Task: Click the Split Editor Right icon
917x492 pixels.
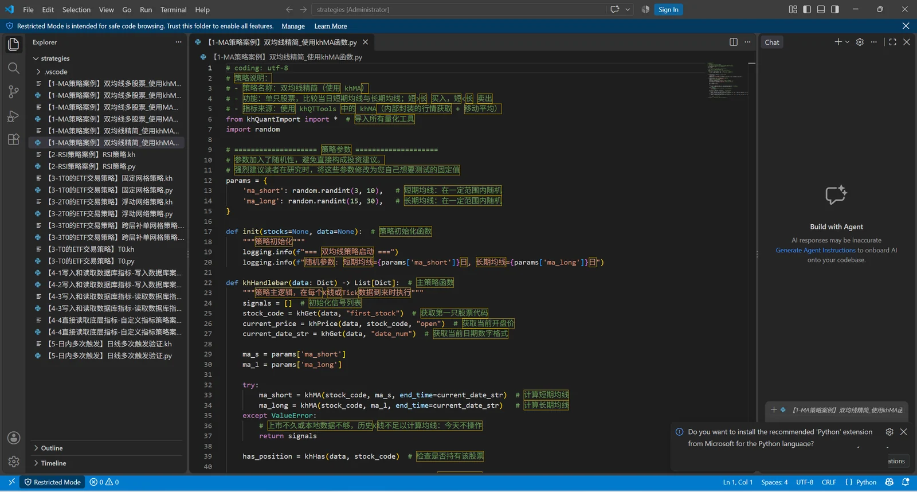Action: (734, 42)
